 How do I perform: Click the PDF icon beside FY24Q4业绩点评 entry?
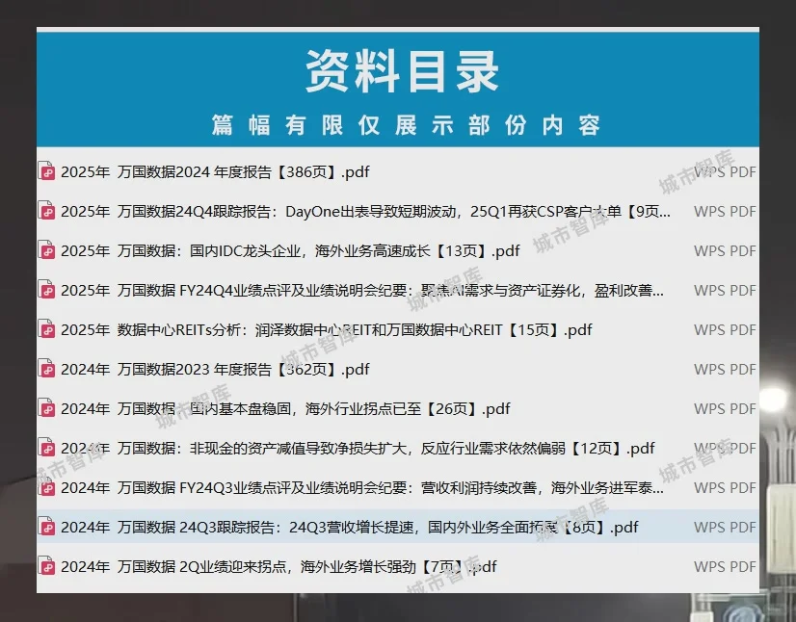(45, 290)
